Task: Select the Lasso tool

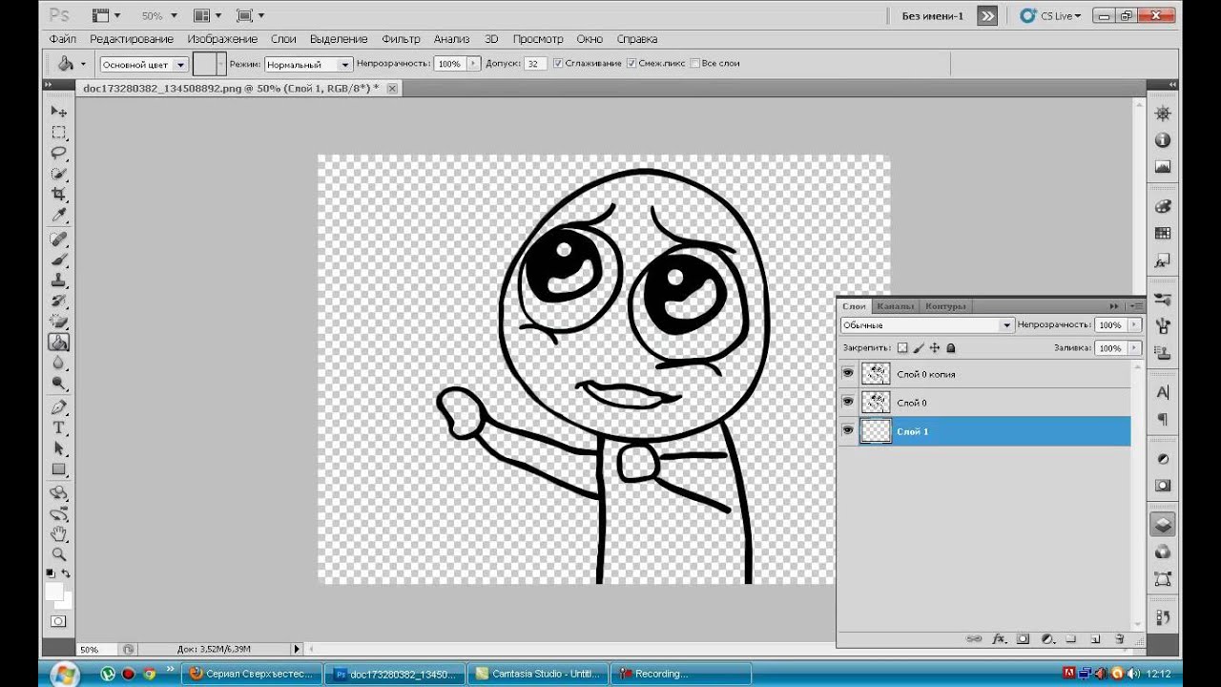Action: coord(59,153)
